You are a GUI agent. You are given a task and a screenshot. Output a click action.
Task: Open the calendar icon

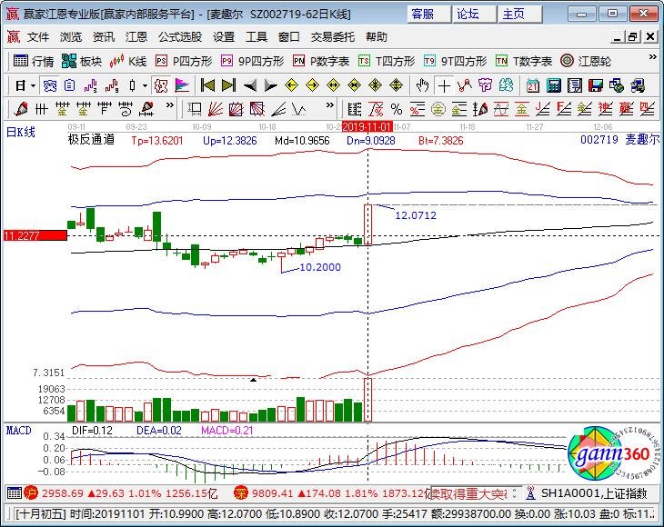point(533,85)
